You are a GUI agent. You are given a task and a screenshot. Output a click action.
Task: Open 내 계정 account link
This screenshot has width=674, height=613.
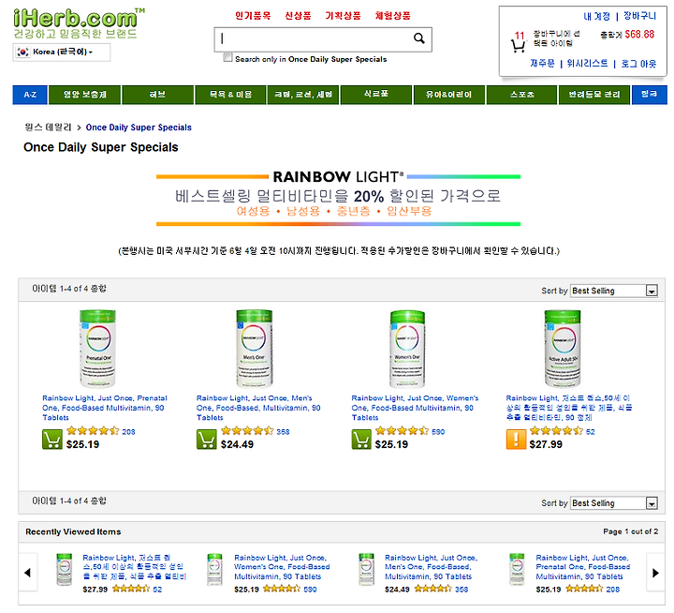(596, 16)
